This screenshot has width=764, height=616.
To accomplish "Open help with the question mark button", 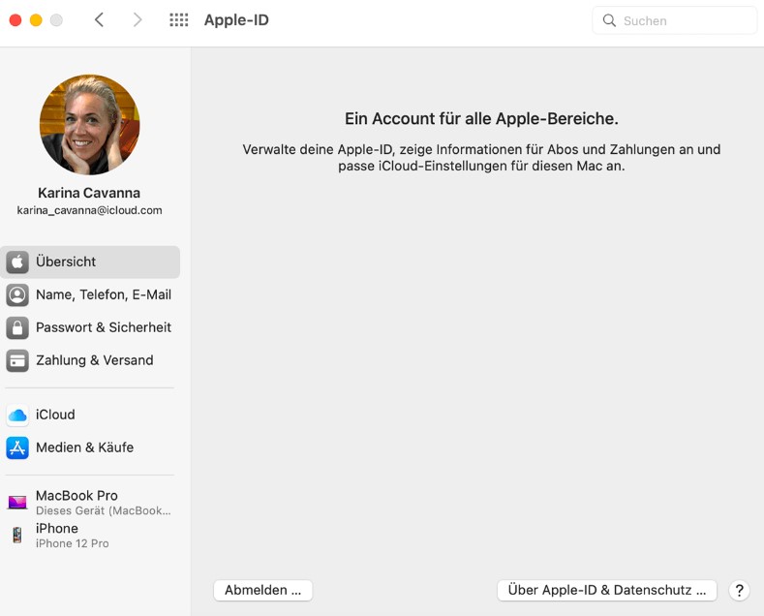I will (739, 590).
